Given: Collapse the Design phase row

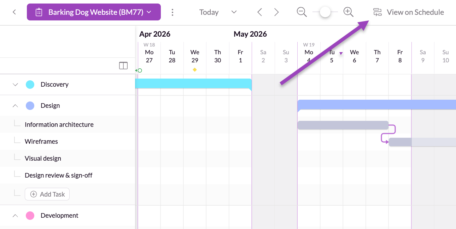Looking at the screenshot, I should click(x=15, y=106).
